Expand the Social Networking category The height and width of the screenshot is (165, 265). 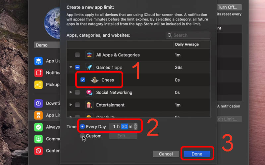71,92
